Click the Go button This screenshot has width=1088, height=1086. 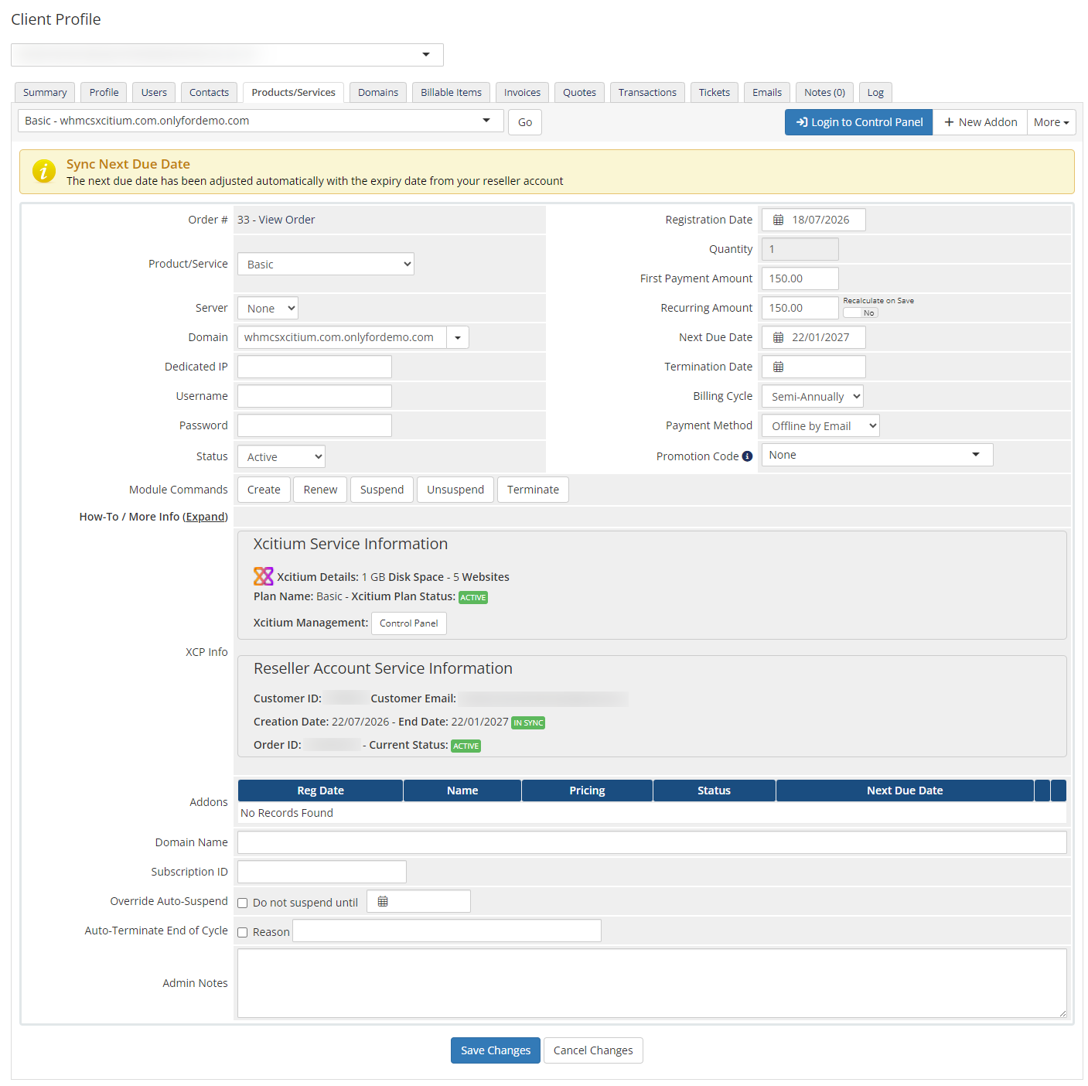point(525,122)
